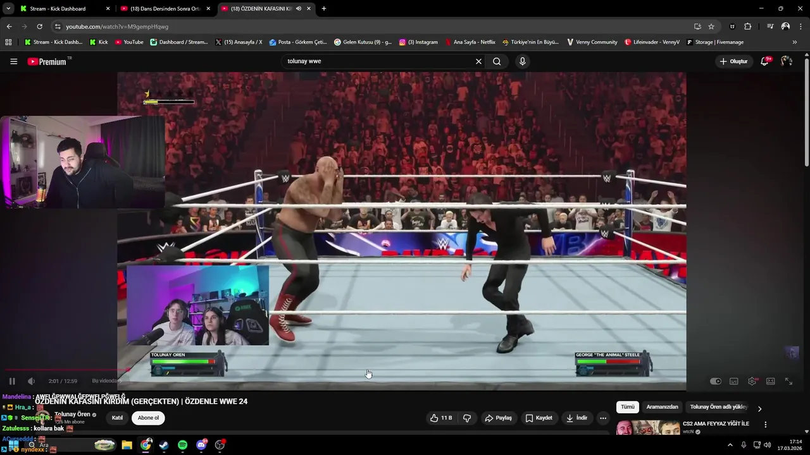Show more filter chips with arrow

759,408
